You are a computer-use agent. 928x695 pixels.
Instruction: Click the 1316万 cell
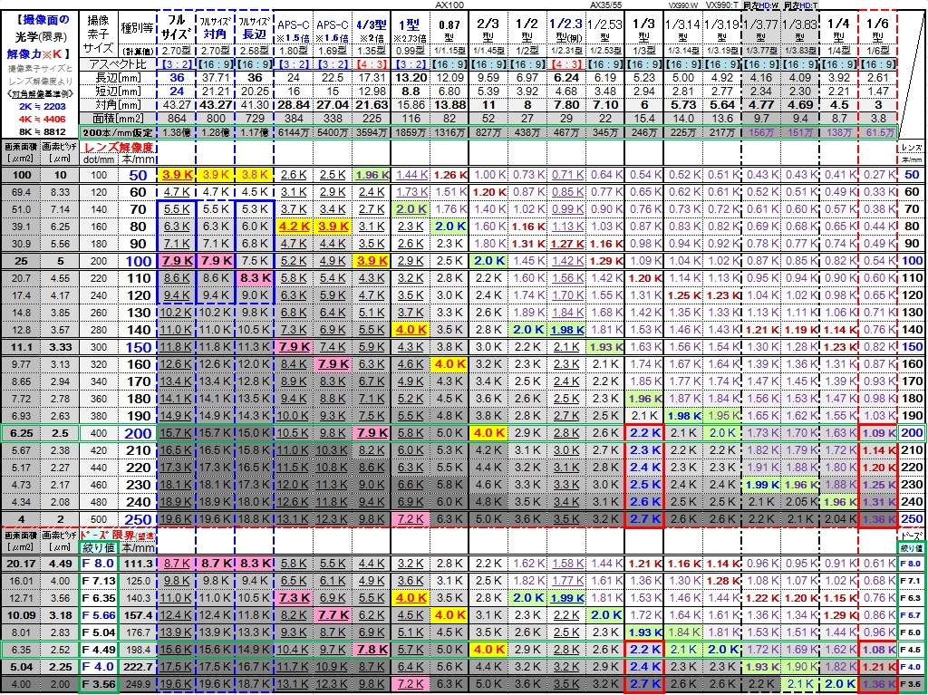pyautogui.click(x=449, y=133)
